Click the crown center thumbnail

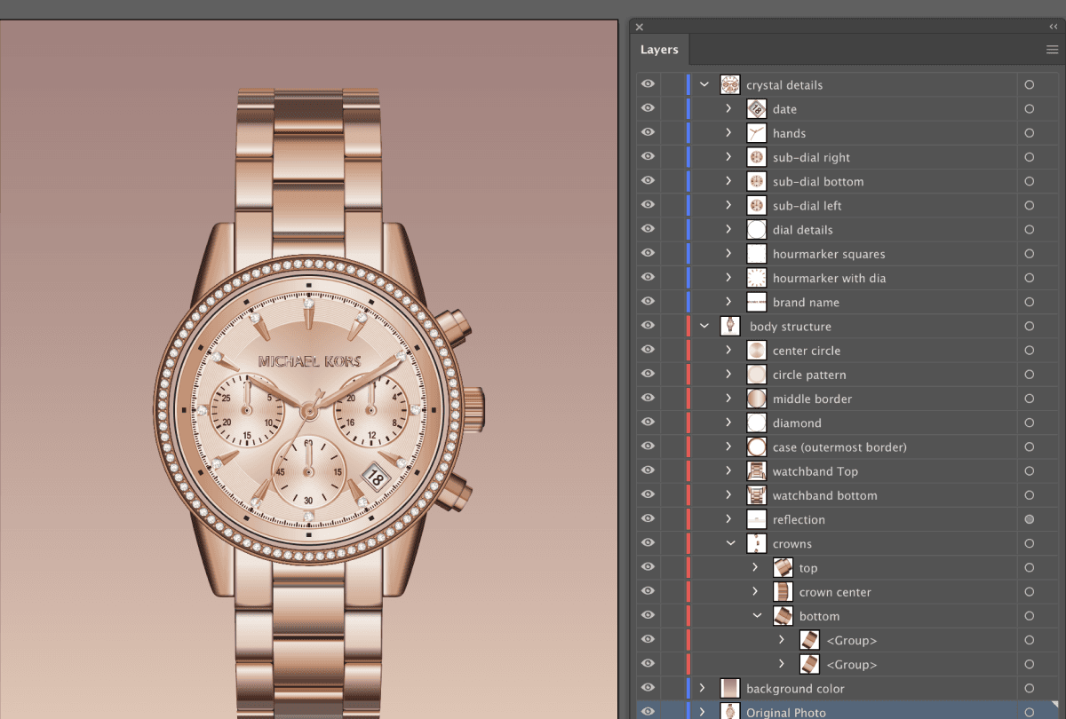click(783, 592)
